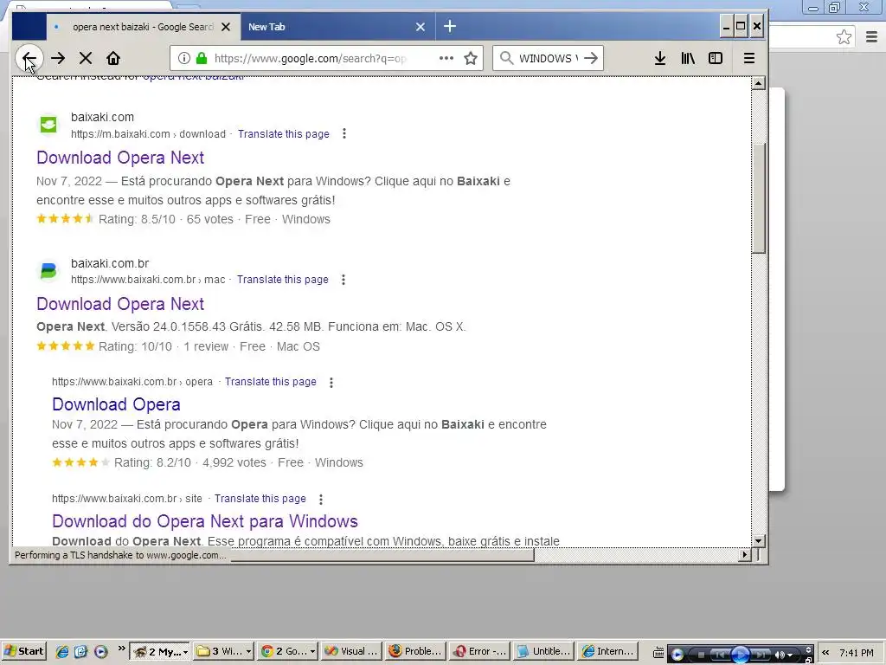Toggle the sidebar view icon
886x665 pixels.
(x=716, y=58)
